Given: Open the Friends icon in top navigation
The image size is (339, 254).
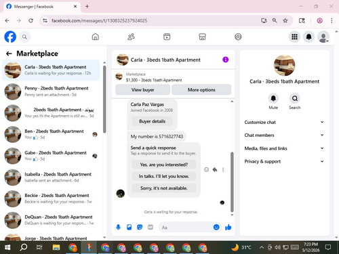Looking at the screenshot, I should (x=131, y=37).
